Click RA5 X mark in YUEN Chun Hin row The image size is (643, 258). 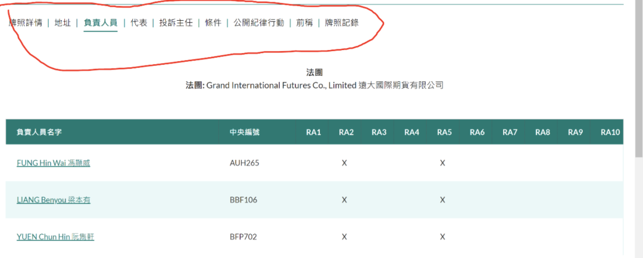[x=442, y=237]
